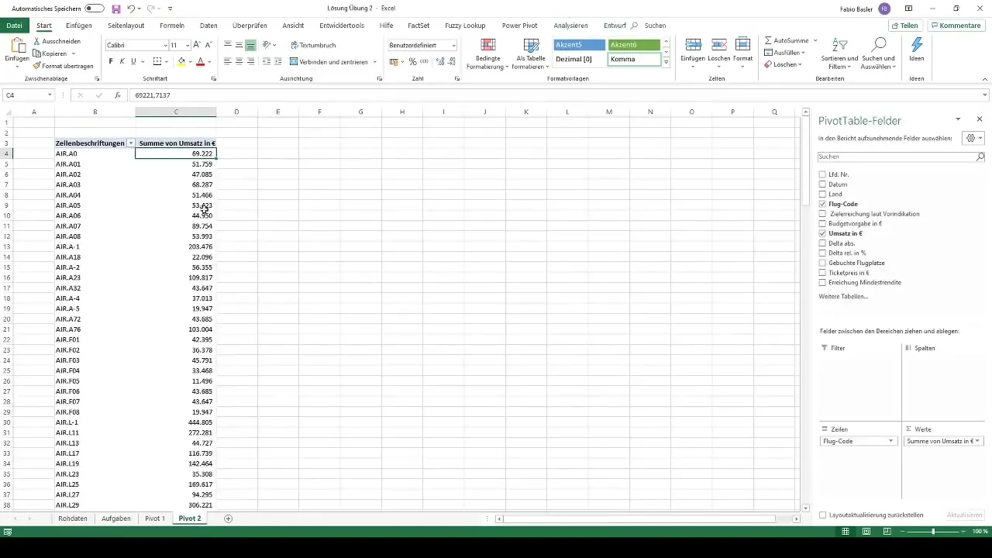The height and width of the screenshot is (558, 992).
Task: Click into the formula bar
Action: [558, 95]
